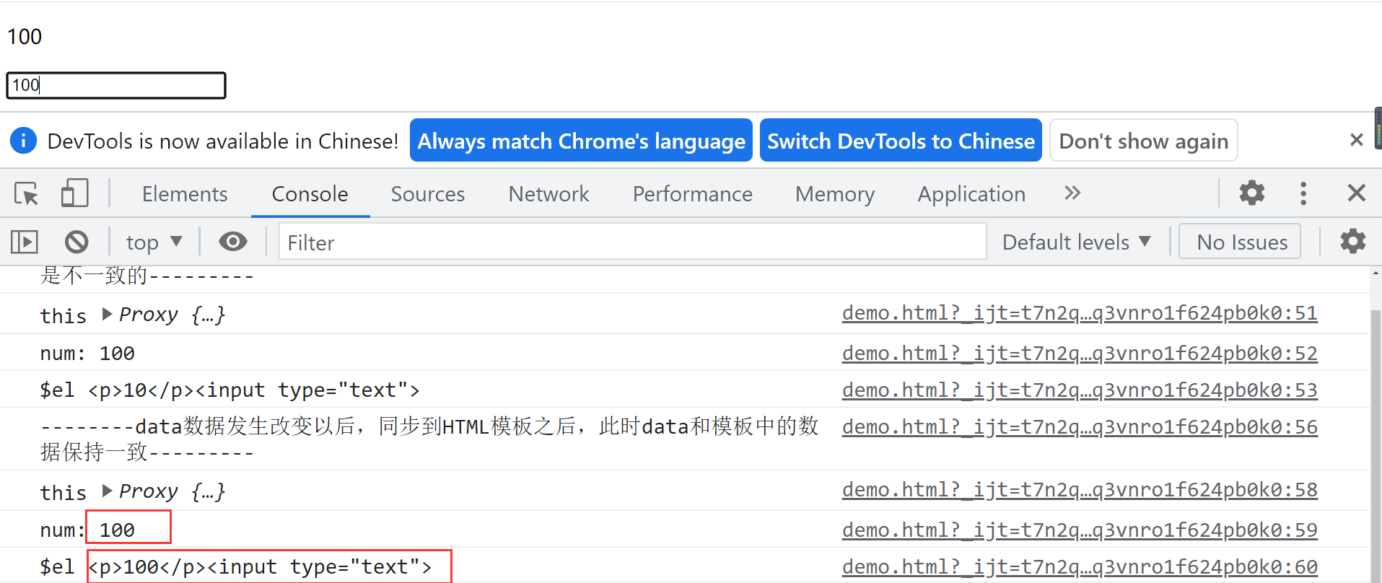Viewport: 1382px width, 583px height.
Task: Open source link ending in :60
Action: coord(1080,566)
